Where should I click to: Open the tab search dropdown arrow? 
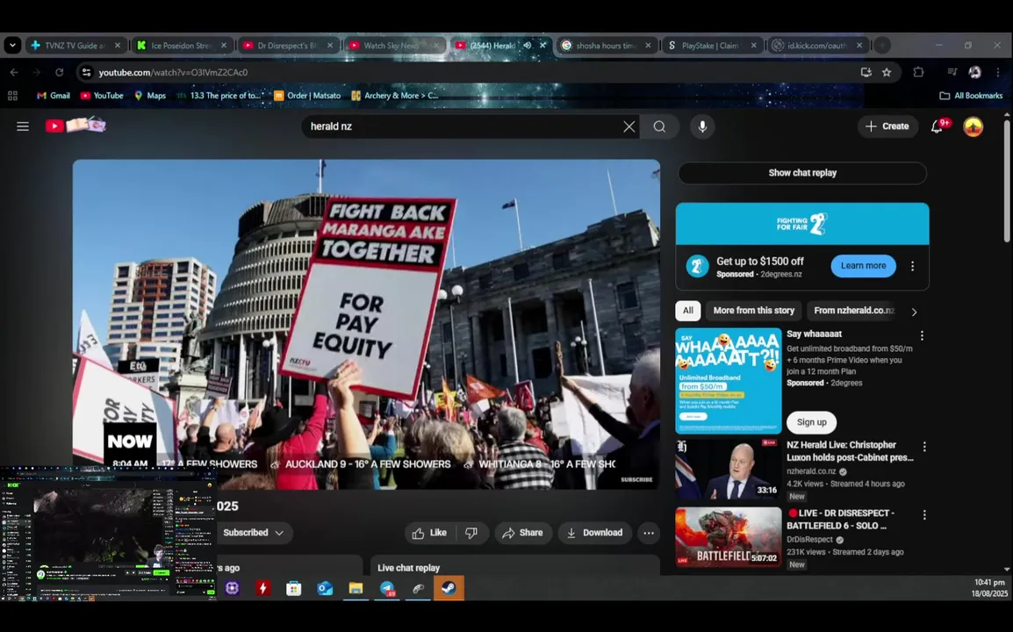tap(12, 46)
